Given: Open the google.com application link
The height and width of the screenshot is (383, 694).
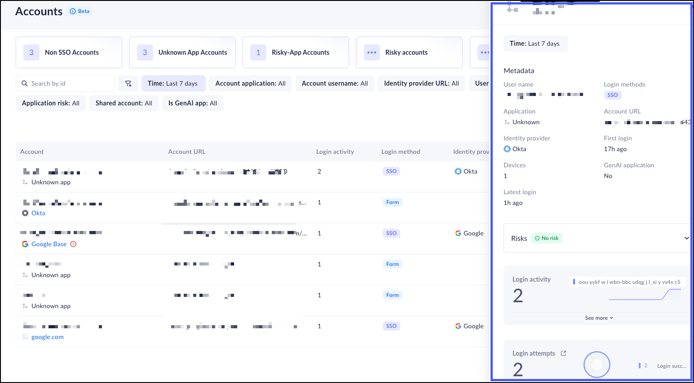Looking at the screenshot, I should [x=48, y=337].
